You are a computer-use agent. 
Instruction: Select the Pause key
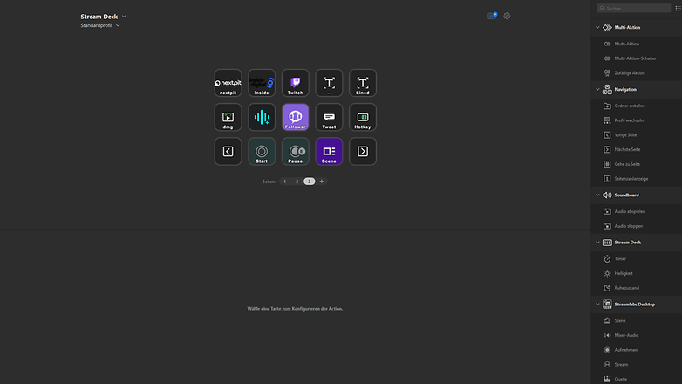click(296, 152)
